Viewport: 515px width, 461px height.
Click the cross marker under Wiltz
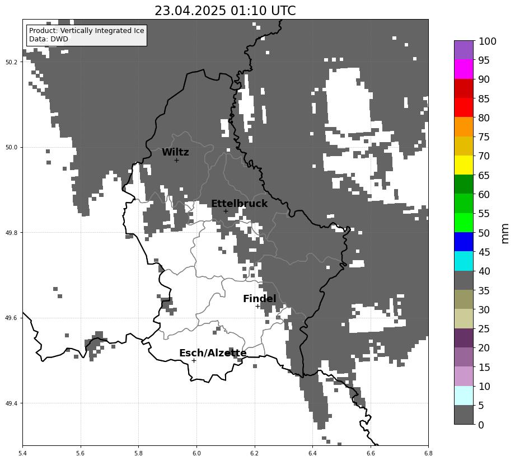176,160
